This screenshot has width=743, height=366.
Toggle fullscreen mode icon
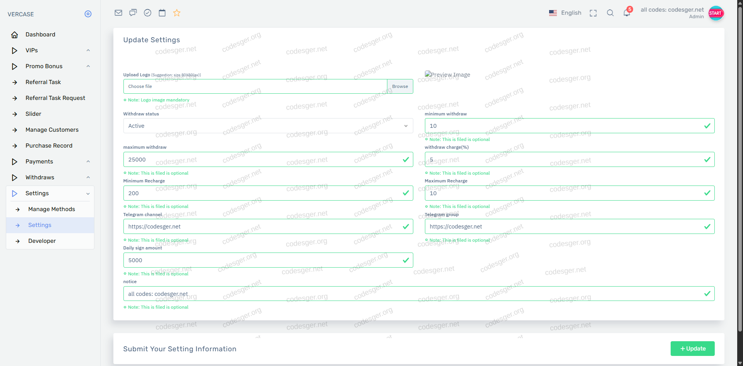coord(593,13)
